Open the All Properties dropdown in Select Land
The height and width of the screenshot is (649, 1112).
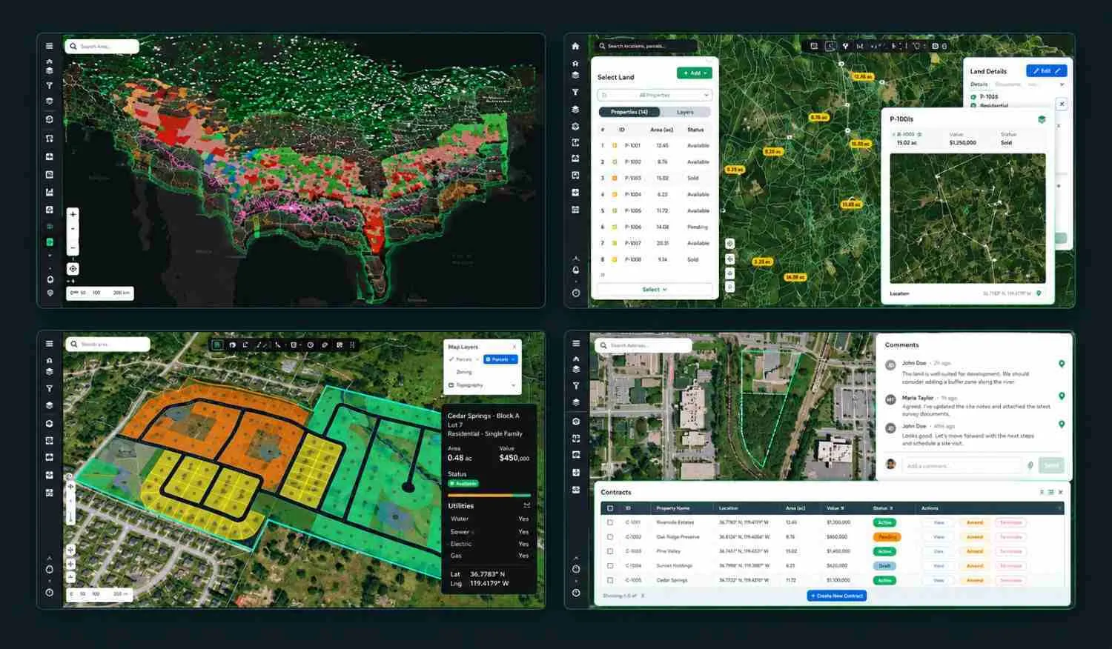655,95
